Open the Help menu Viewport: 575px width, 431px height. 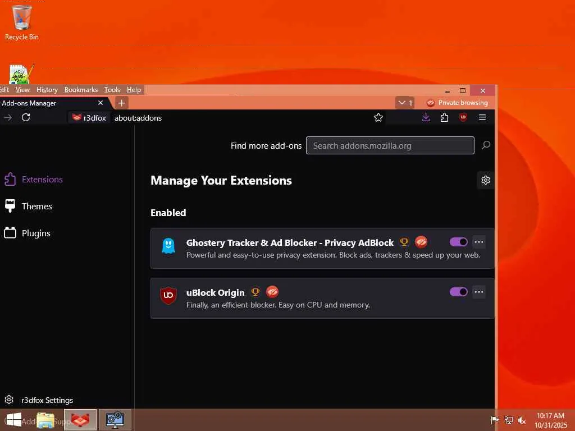[x=134, y=90]
